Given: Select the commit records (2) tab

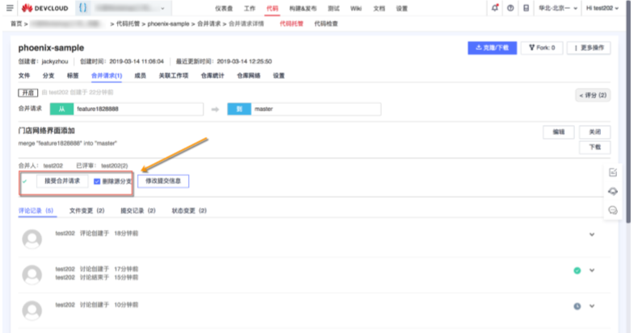Looking at the screenshot, I should [x=138, y=210].
